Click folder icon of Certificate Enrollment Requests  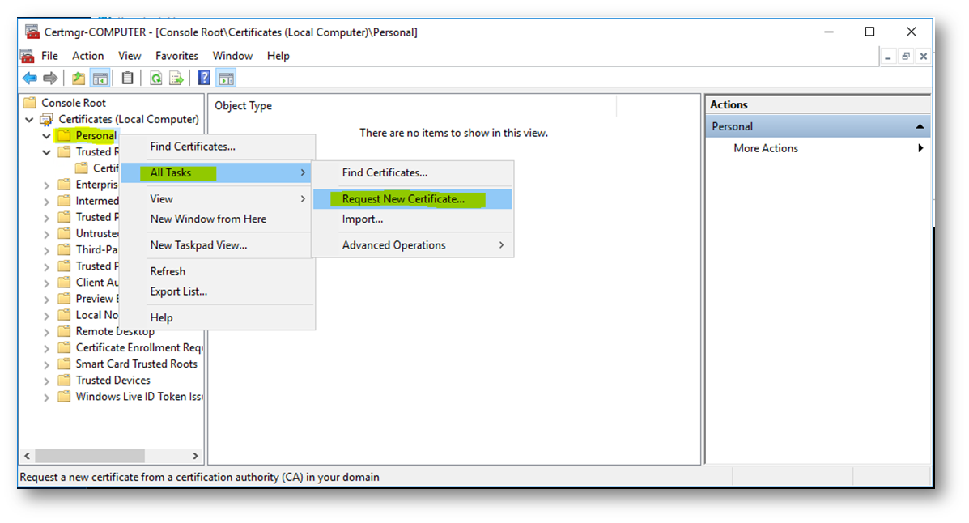[x=64, y=347]
